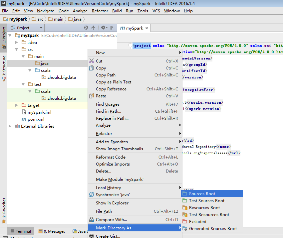Click the Synchronize refresh icon

pyautogui.click(x=92, y=194)
